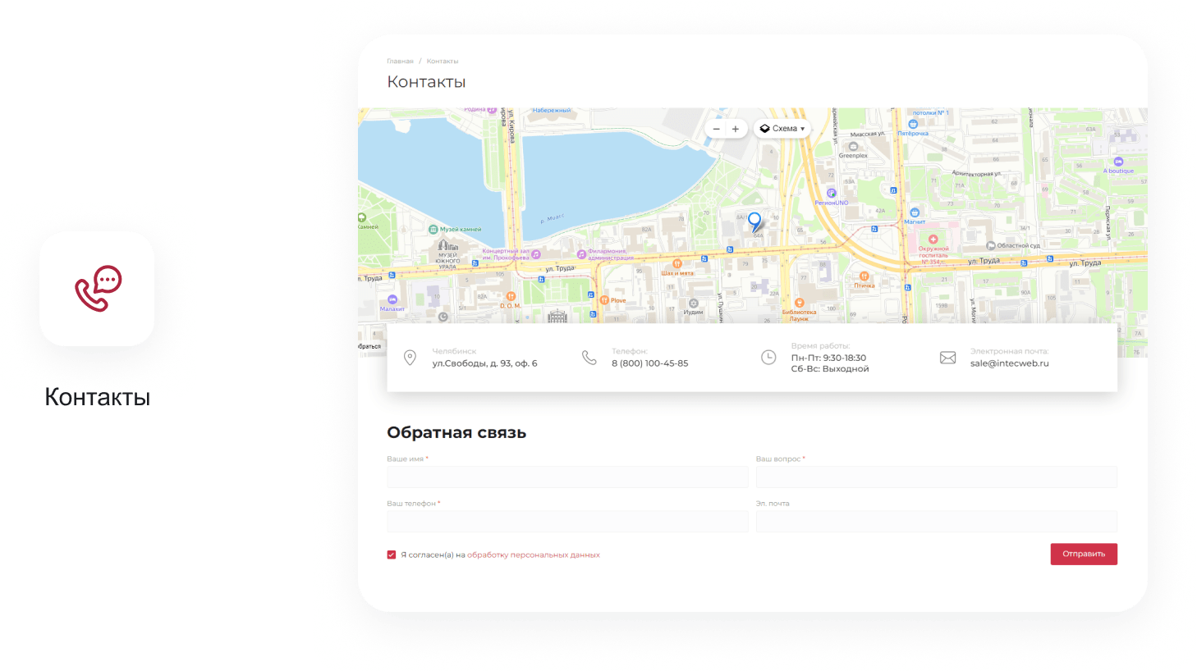This screenshot has width=1197, height=671.
Task: Click the working hours clock icon
Action: pyautogui.click(x=768, y=358)
